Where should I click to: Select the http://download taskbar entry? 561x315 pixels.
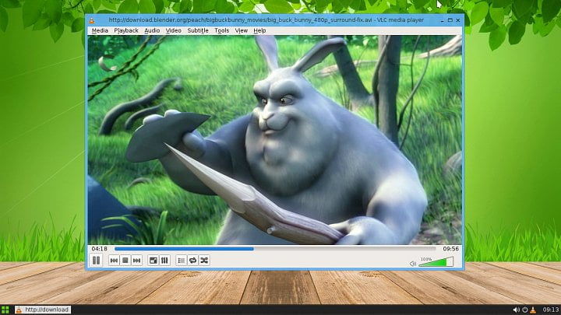click(x=43, y=310)
